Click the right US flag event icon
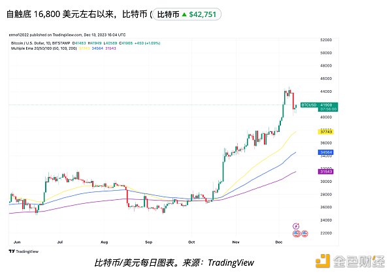Screen dimensions: 392x275 304,233
